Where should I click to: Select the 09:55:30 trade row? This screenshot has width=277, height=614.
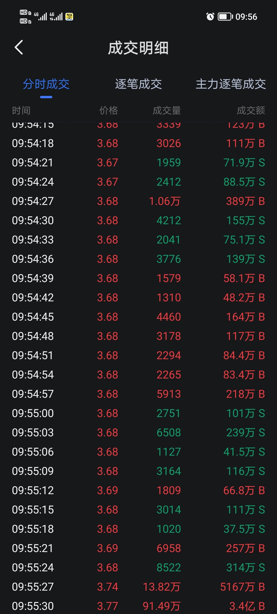138,606
